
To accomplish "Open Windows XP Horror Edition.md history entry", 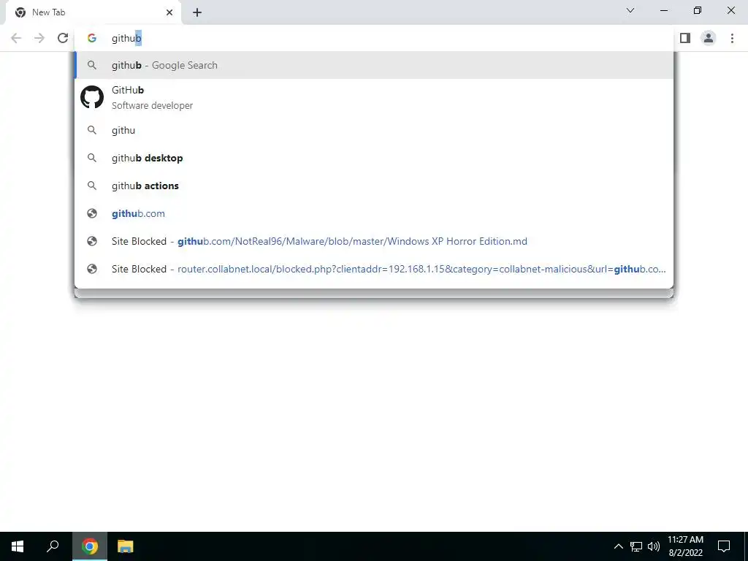I will 373,241.
